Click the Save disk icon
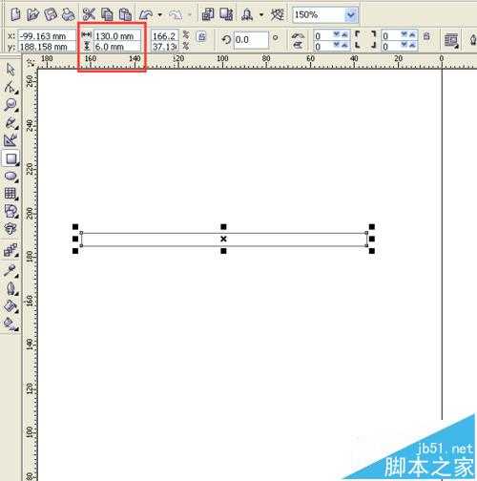 [x=51, y=14]
